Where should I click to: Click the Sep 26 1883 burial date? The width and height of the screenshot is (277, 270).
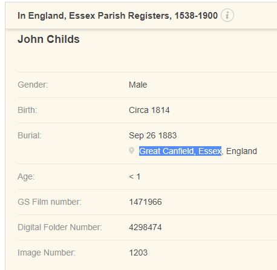[x=153, y=135]
